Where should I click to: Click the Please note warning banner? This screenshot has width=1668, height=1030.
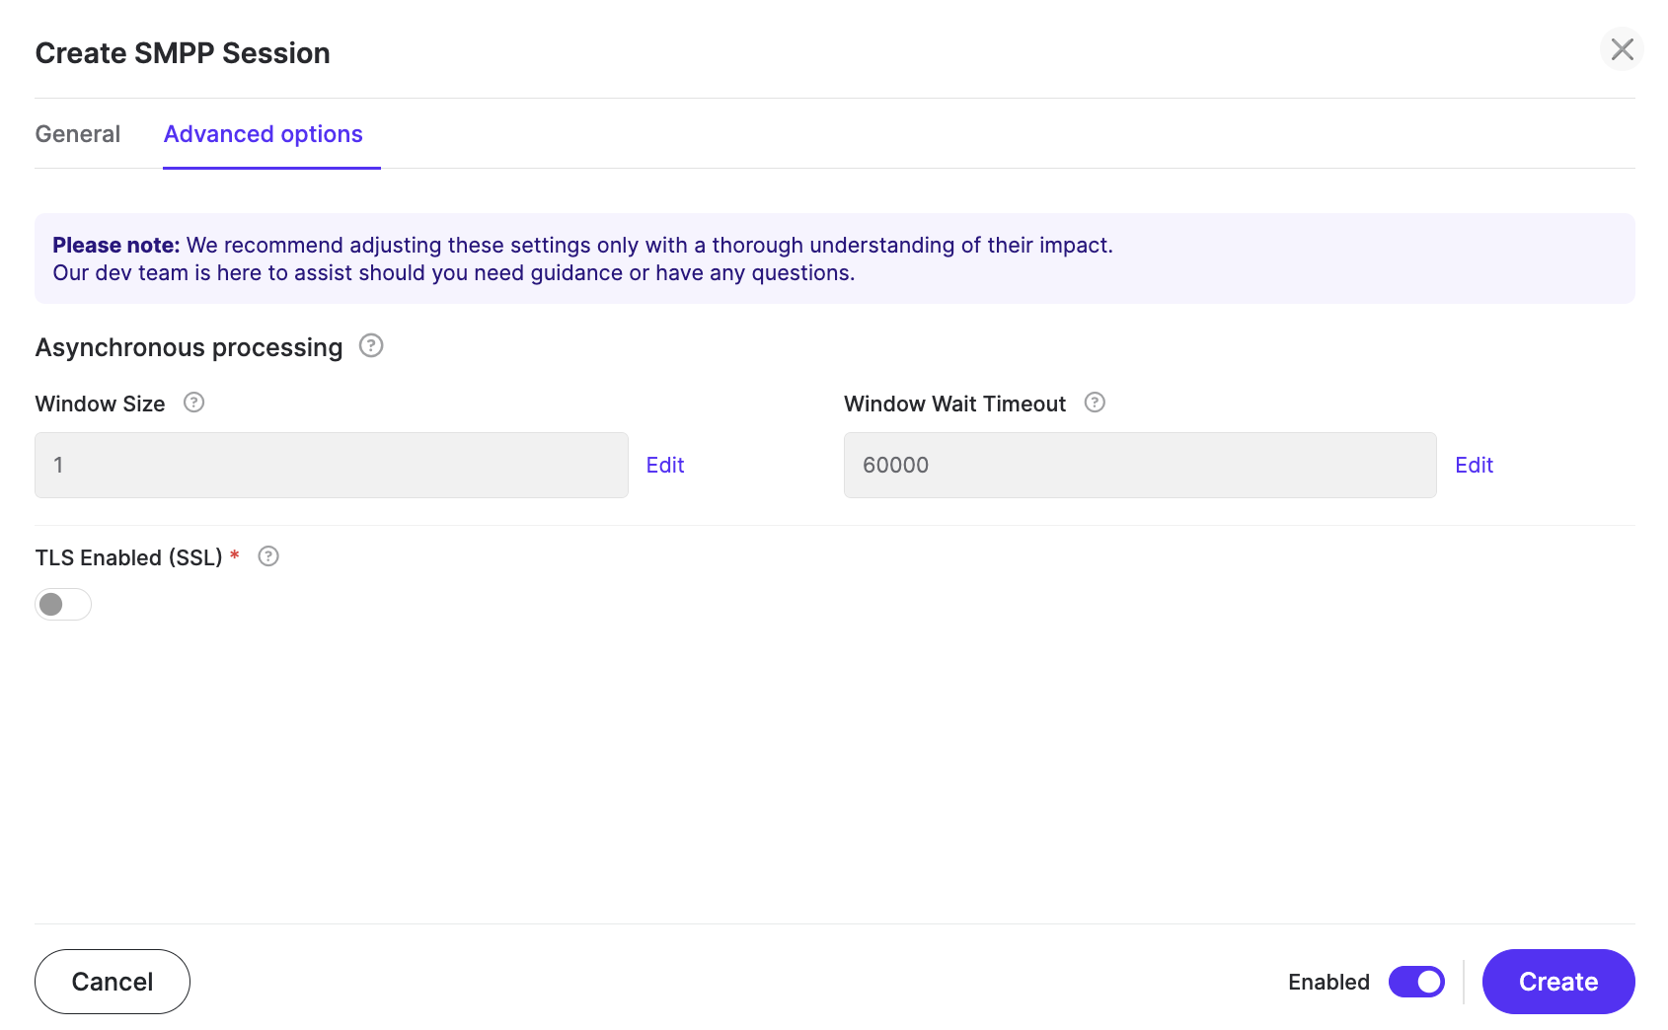point(834,258)
